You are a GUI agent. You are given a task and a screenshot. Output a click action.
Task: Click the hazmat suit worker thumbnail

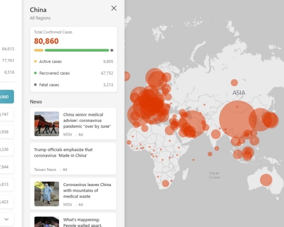(47, 194)
